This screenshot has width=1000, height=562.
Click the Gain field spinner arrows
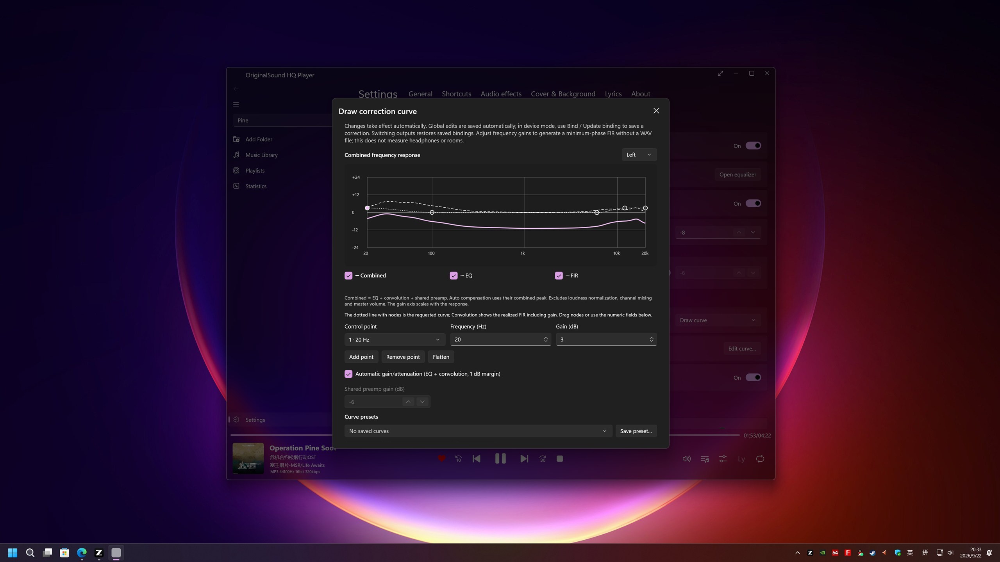pos(651,340)
